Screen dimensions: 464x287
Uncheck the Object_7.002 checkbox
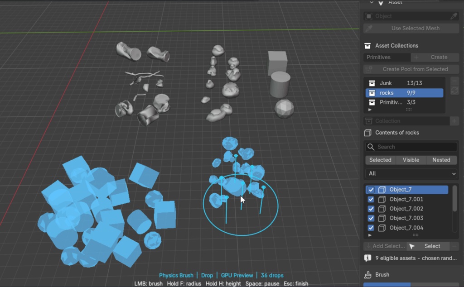(371, 209)
